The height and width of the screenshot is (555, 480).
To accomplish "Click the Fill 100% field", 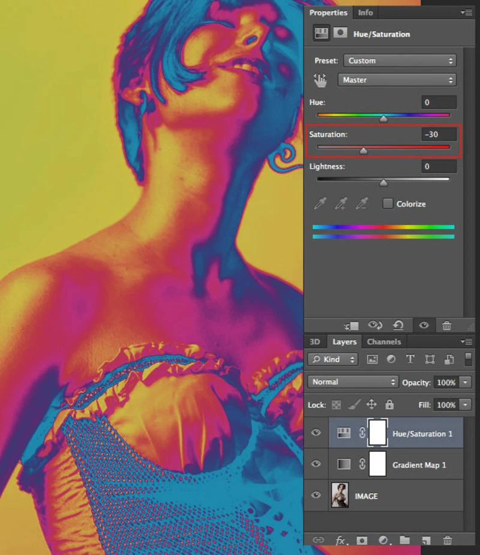I will click(x=446, y=405).
